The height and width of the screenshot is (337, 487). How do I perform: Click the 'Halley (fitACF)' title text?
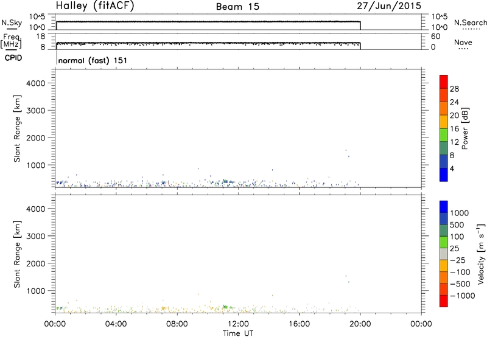pyautogui.click(x=95, y=6)
